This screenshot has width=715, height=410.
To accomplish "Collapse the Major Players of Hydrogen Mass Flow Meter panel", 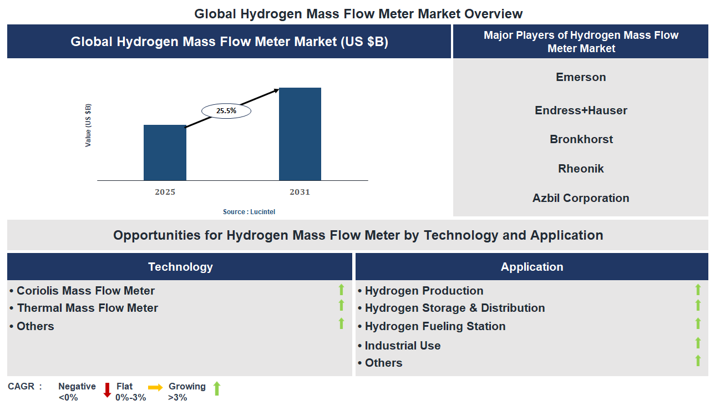I will (x=580, y=41).
